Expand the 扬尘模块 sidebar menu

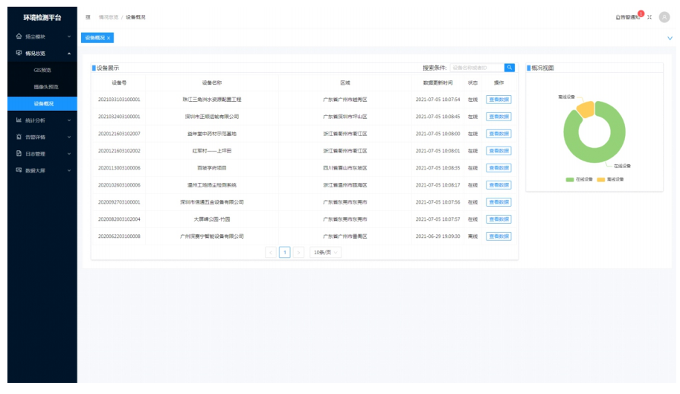(42, 36)
